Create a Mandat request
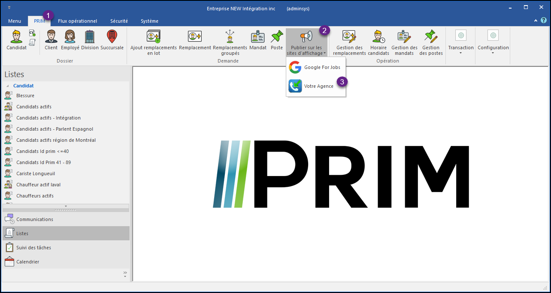 click(258, 40)
